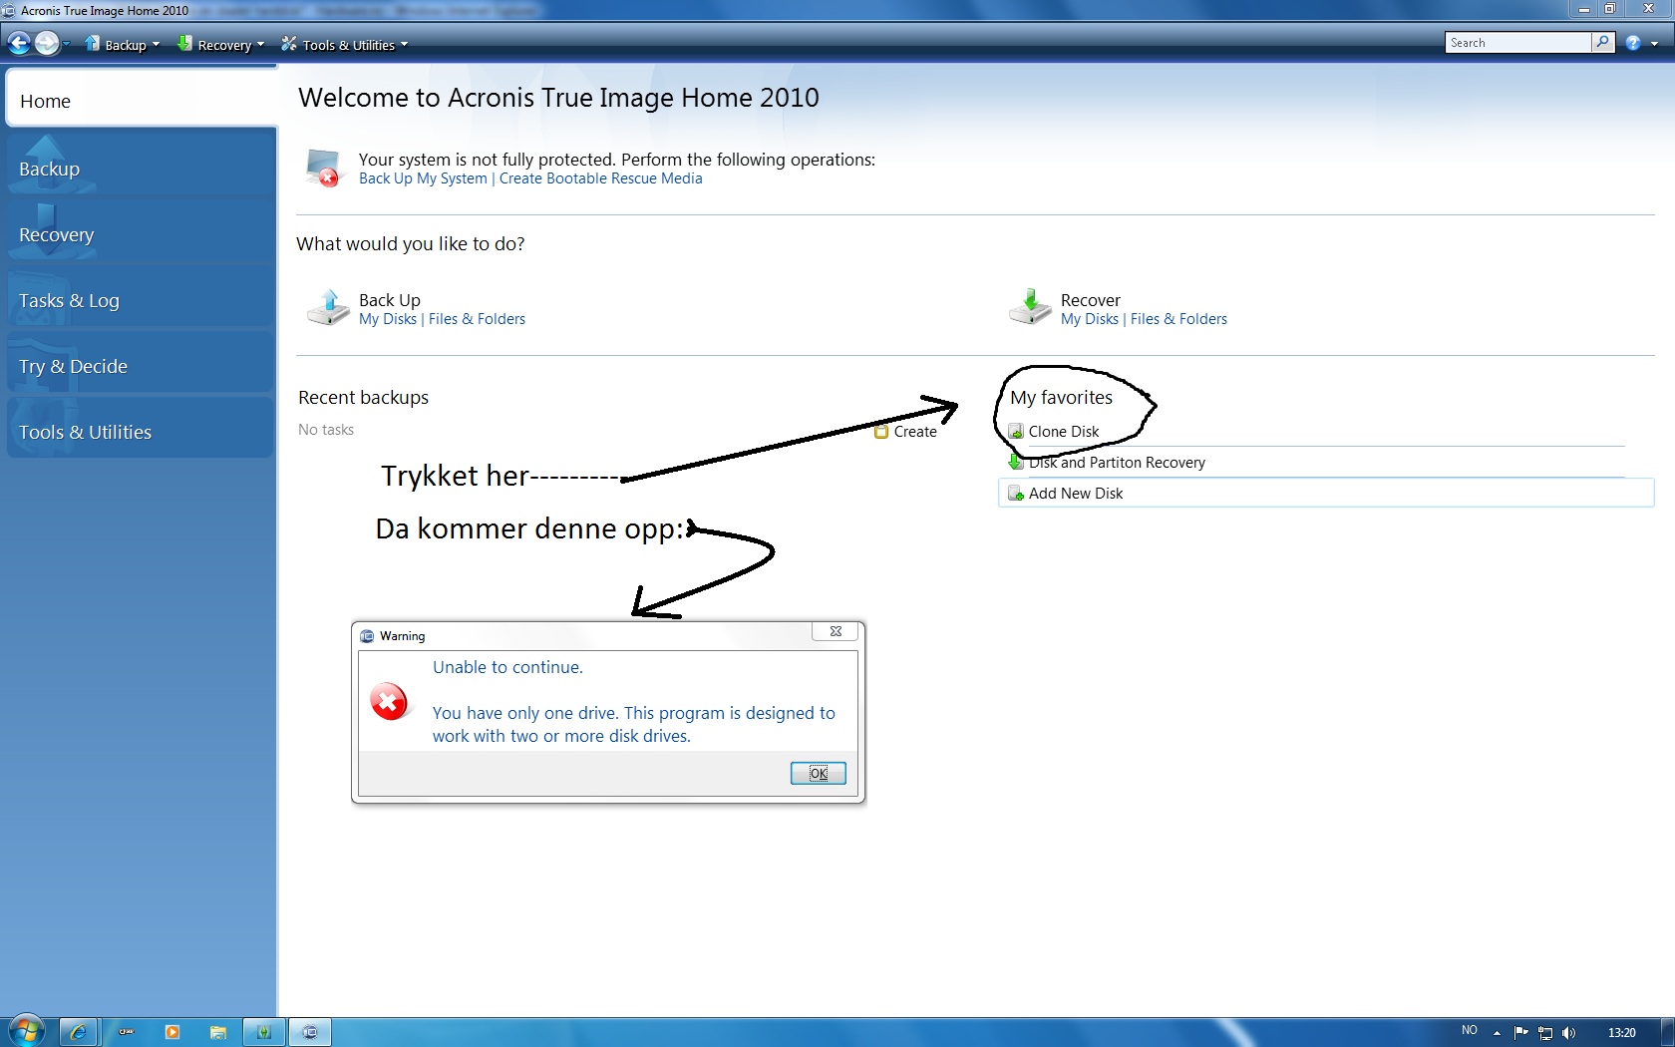The image size is (1675, 1047).
Task: Open the volume speaker tray icon
Action: [x=1569, y=1033]
